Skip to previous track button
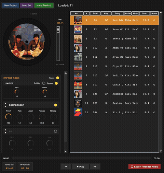This screenshot has width=164, height=173. tap(66, 166)
